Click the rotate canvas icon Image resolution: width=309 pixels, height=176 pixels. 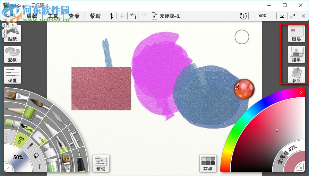point(243,16)
